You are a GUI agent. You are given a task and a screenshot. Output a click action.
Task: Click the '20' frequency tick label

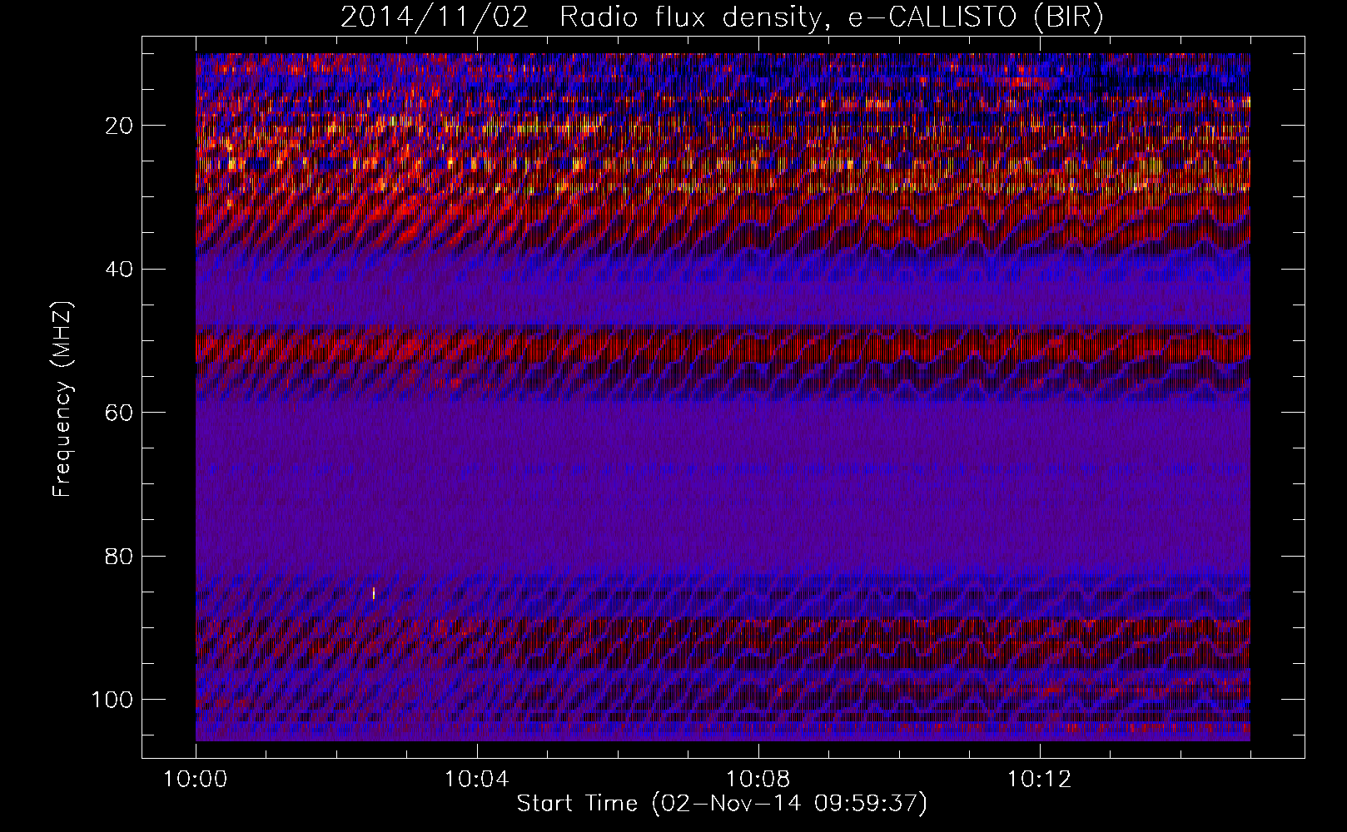pos(120,126)
